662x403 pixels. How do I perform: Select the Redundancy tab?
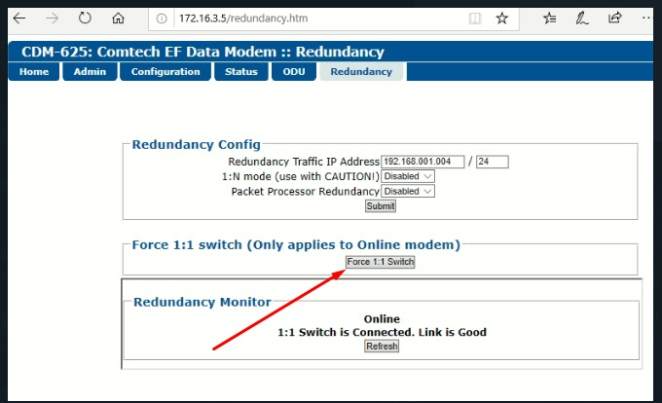pos(361,72)
